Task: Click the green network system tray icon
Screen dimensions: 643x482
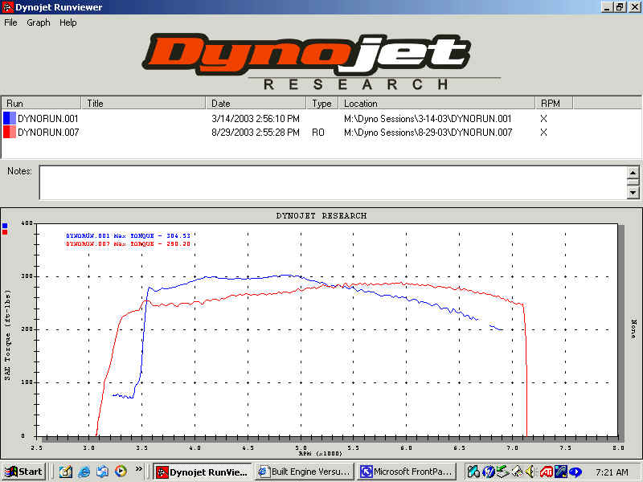Action: 502,472
